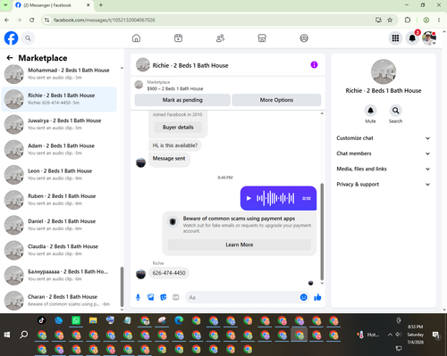This screenshot has width=447, height=356.
Task: Open Ruben's conversation
Action: pyautogui.click(x=60, y=200)
